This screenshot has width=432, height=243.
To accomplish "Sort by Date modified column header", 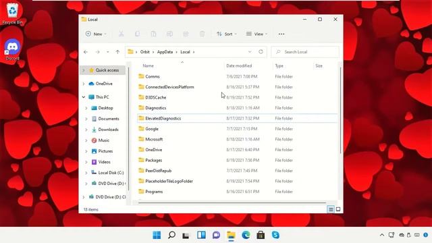I will click(x=239, y=66).
